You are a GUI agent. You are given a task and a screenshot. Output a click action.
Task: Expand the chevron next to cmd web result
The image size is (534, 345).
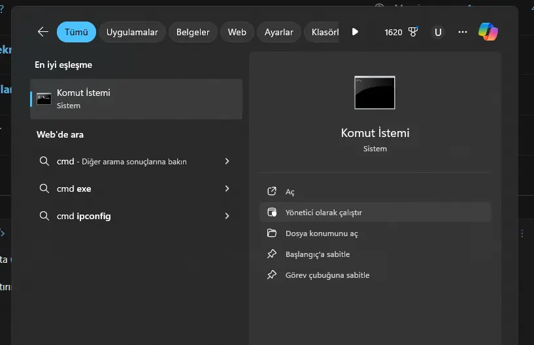(227, 161)
